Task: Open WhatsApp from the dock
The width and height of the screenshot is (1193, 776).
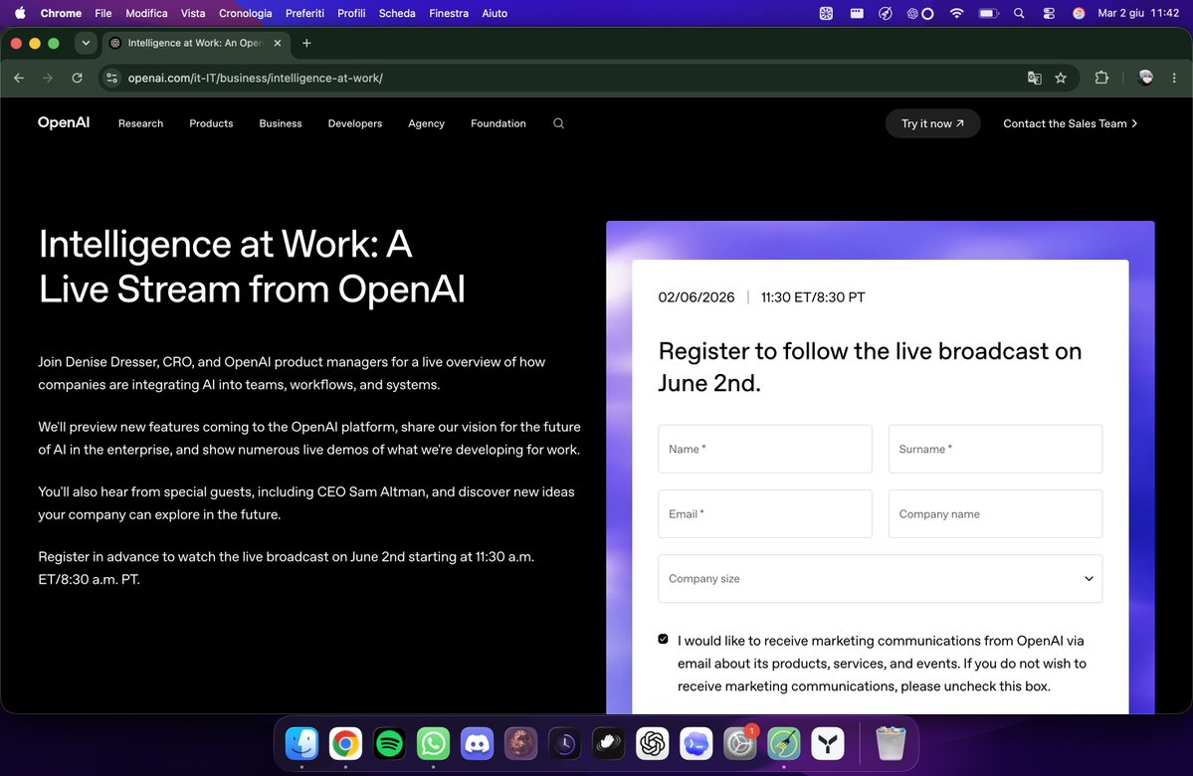Action: point(433,743)
